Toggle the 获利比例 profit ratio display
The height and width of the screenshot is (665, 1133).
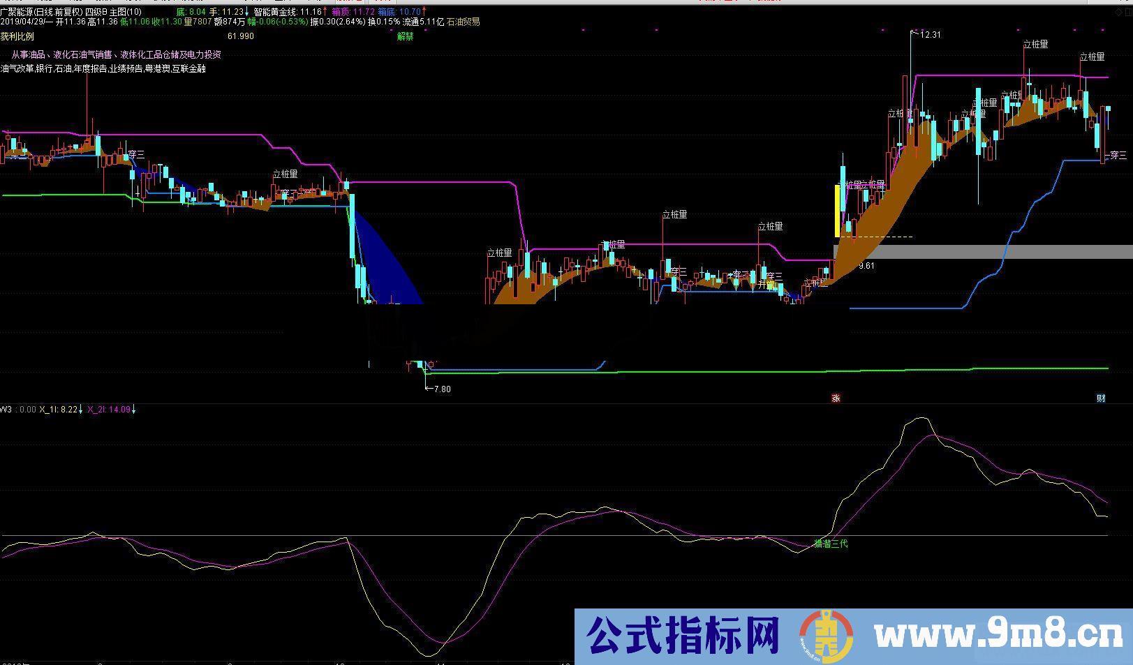(x=15, y=35)
